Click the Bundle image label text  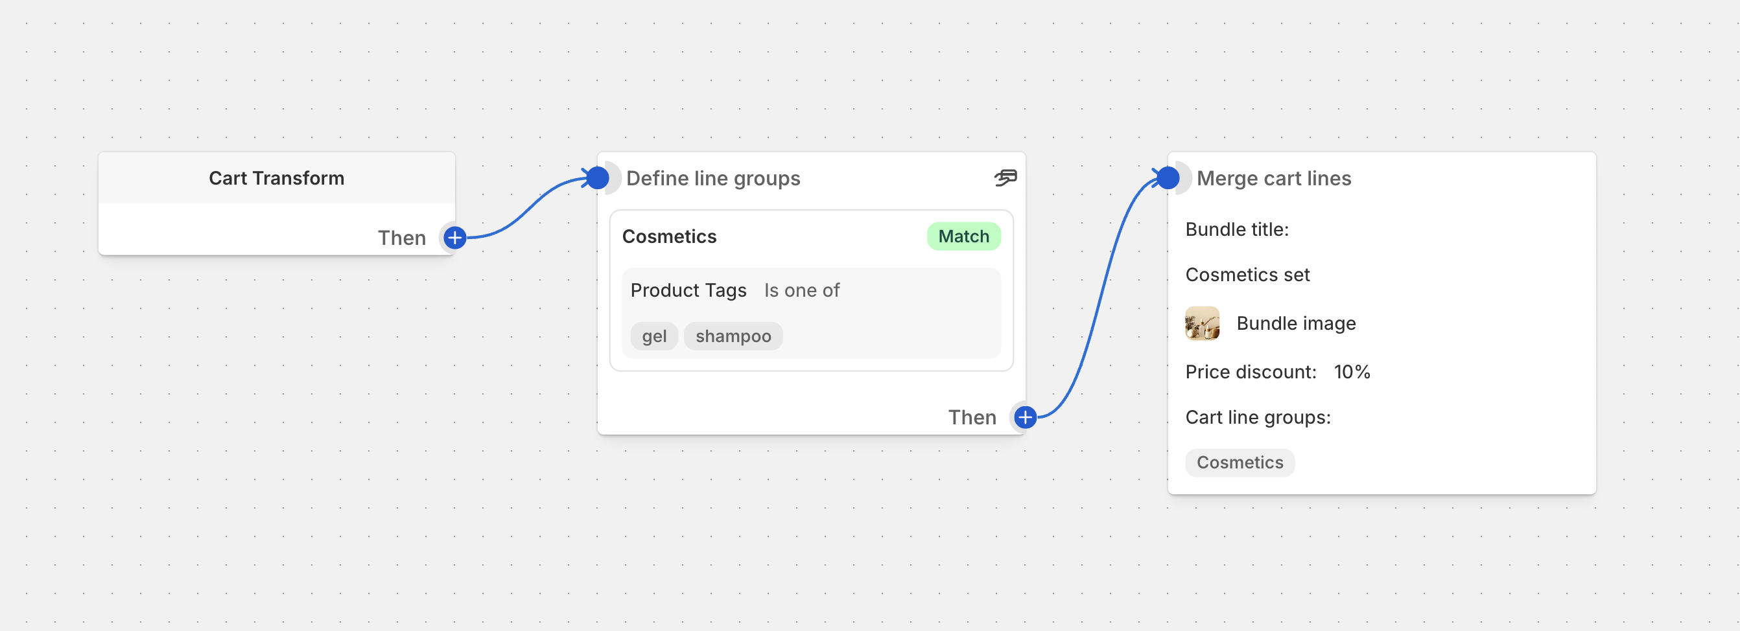tap(1295, 323)
